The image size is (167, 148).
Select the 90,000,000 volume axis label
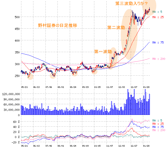pos(12,99)
